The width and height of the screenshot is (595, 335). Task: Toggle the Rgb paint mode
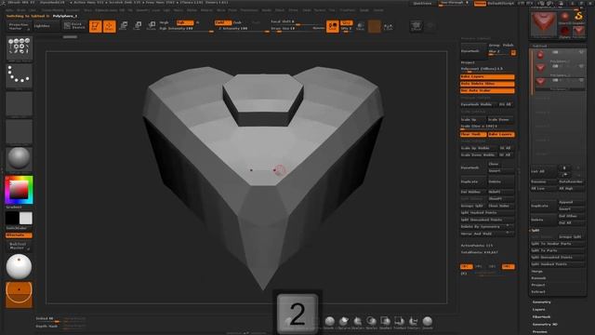tap(184, 22)
